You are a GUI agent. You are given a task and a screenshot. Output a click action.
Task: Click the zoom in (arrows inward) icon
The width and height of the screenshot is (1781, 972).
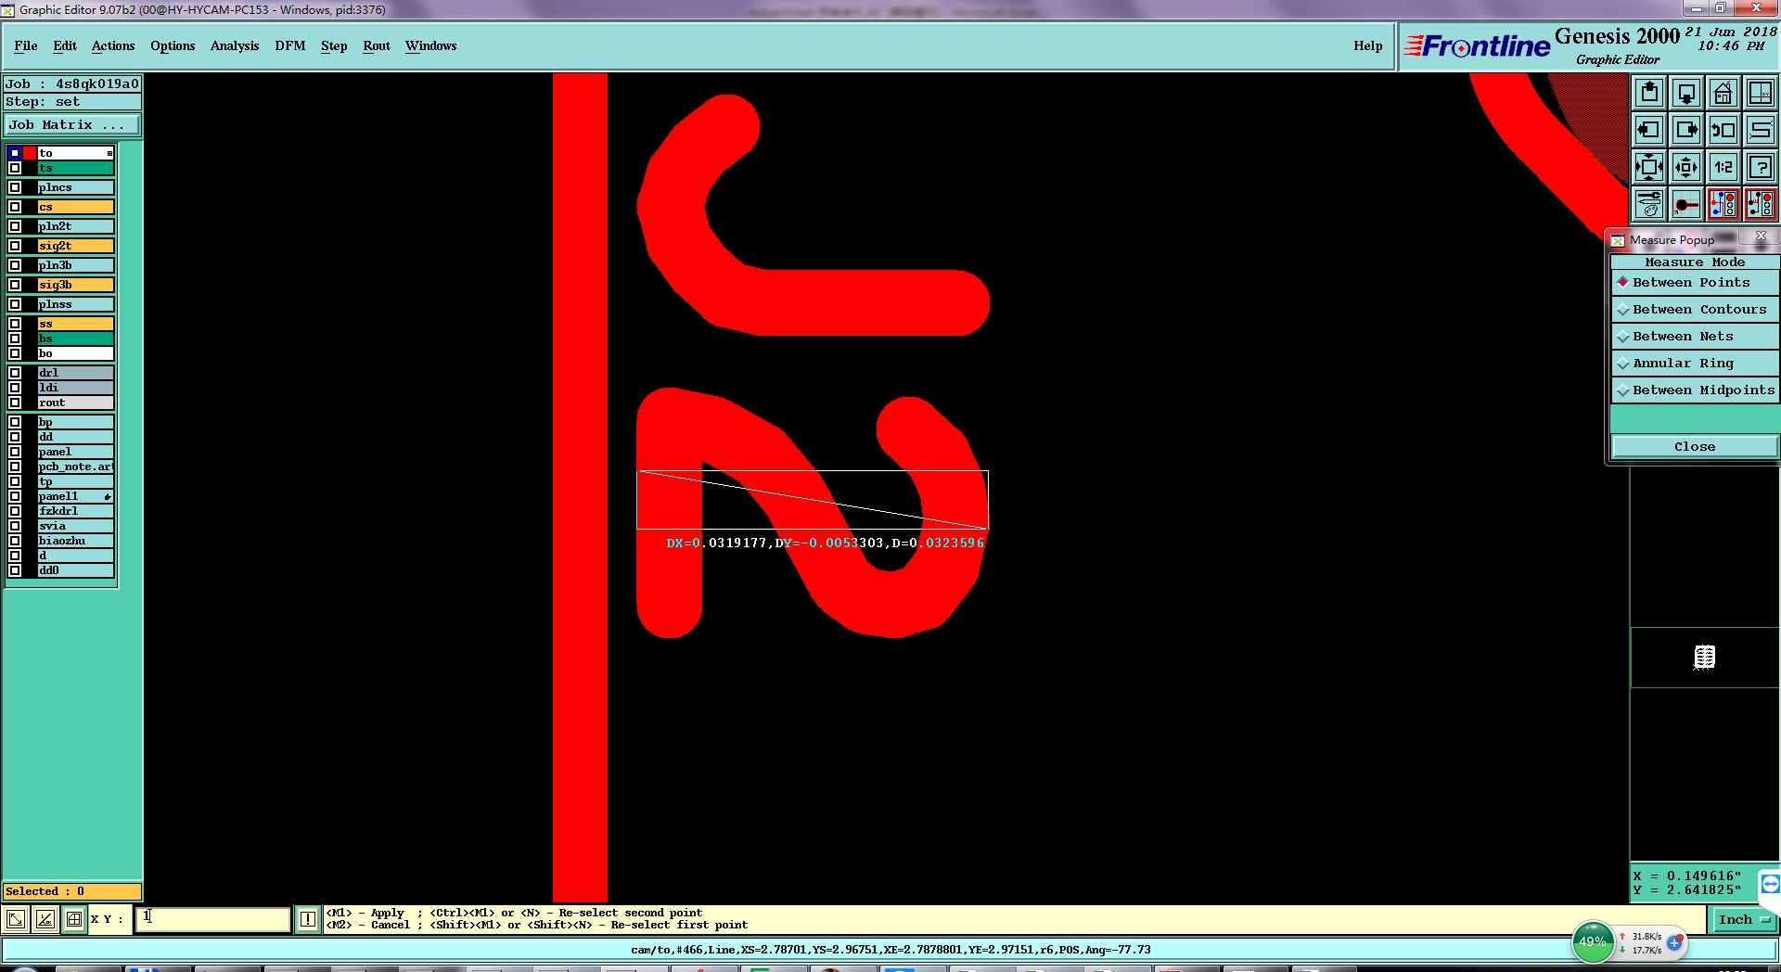tap(1649, 167)
